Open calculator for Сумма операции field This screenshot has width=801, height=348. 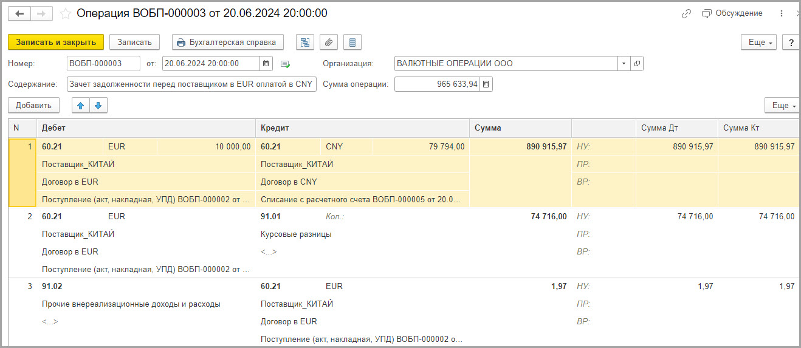tap(486, 84)
